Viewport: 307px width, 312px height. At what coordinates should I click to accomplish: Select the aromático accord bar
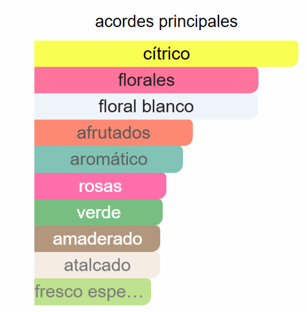(109, 159)
